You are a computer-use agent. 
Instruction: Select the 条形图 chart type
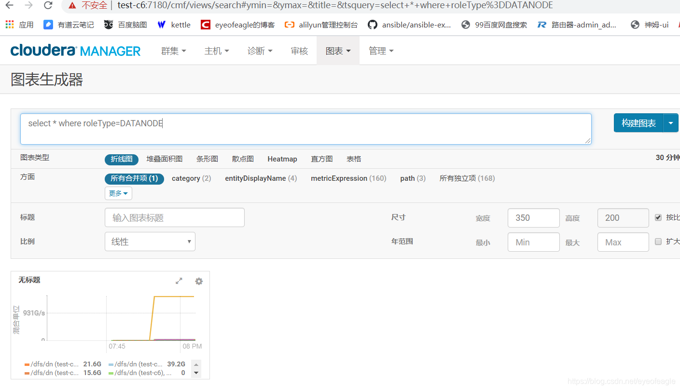coord(208,159)
